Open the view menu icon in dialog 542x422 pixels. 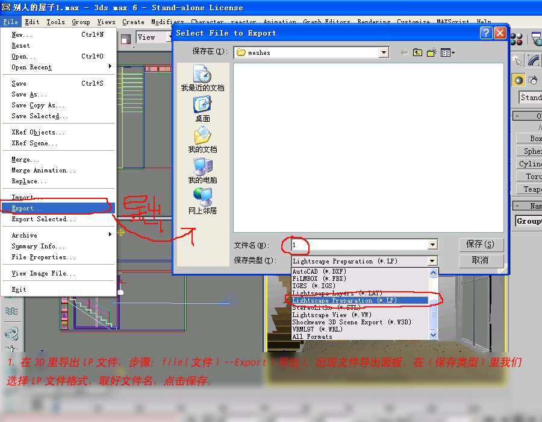447,52
